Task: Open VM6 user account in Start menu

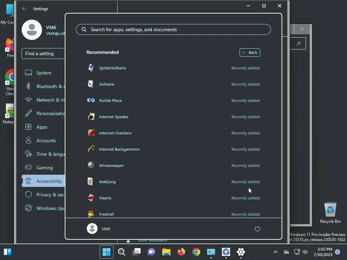Action: click(x=99, y=229)
